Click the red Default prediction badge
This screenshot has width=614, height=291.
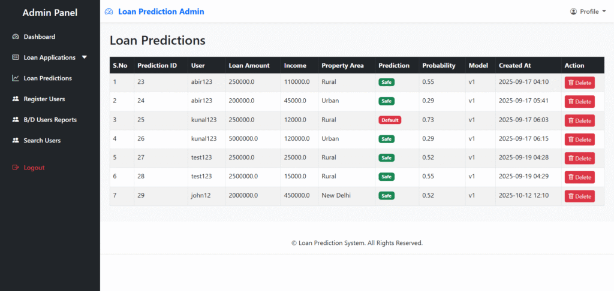(389, 120)
